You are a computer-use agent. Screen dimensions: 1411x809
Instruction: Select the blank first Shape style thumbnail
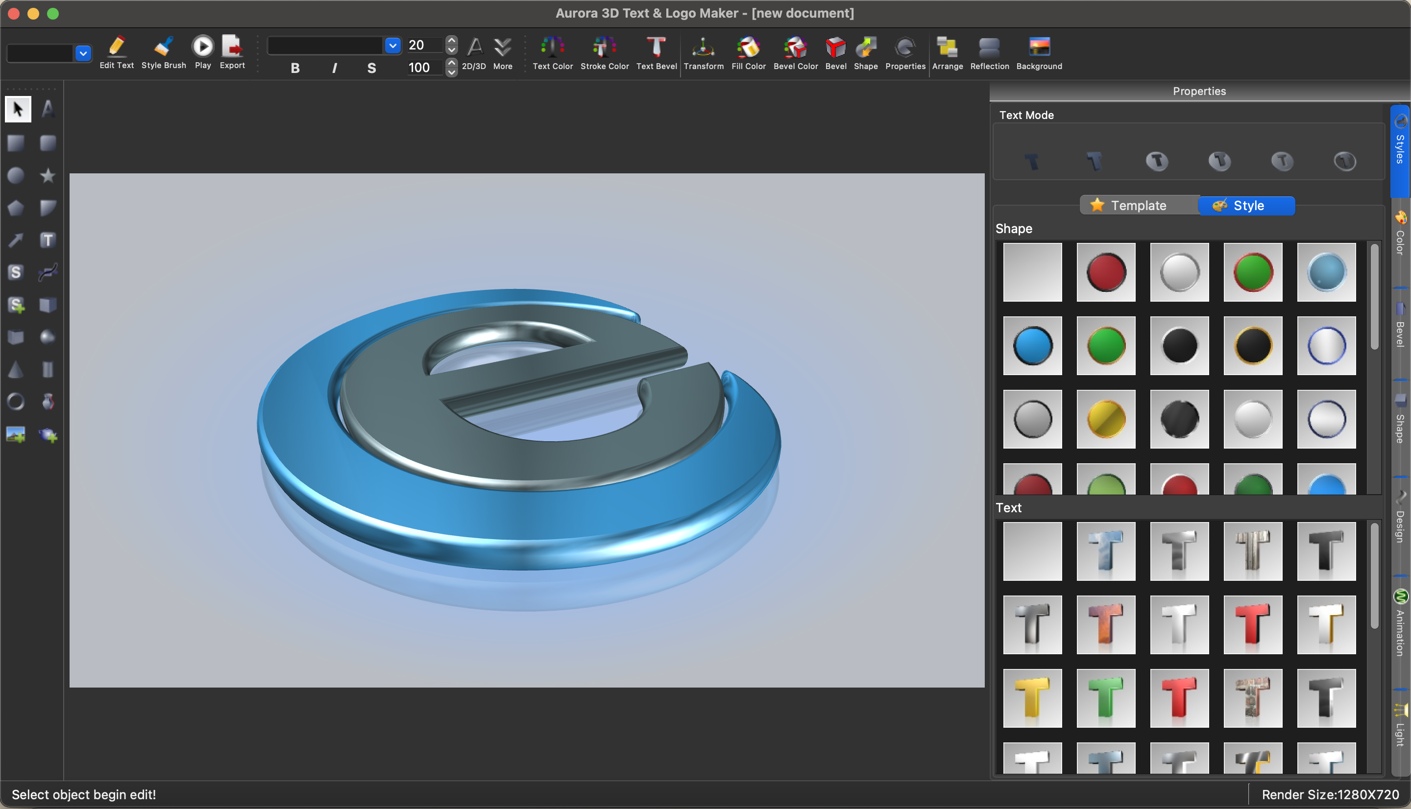(x=1033, y=272)
